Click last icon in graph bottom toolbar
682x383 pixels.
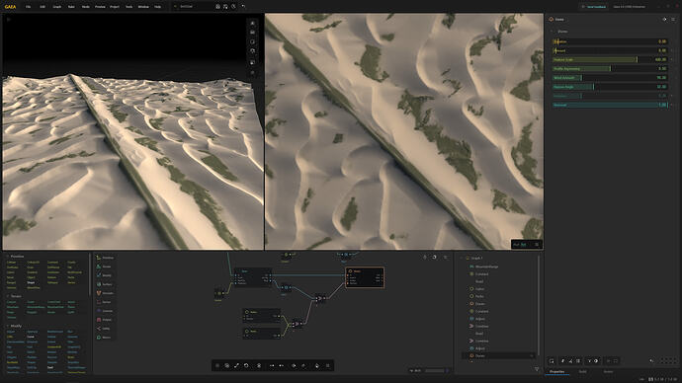pyautogui.click(x=328, y=365)
